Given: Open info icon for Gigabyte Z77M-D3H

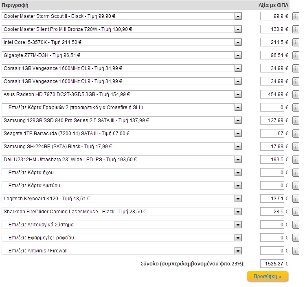Looking at the screenshot, I should pos(296,55).
